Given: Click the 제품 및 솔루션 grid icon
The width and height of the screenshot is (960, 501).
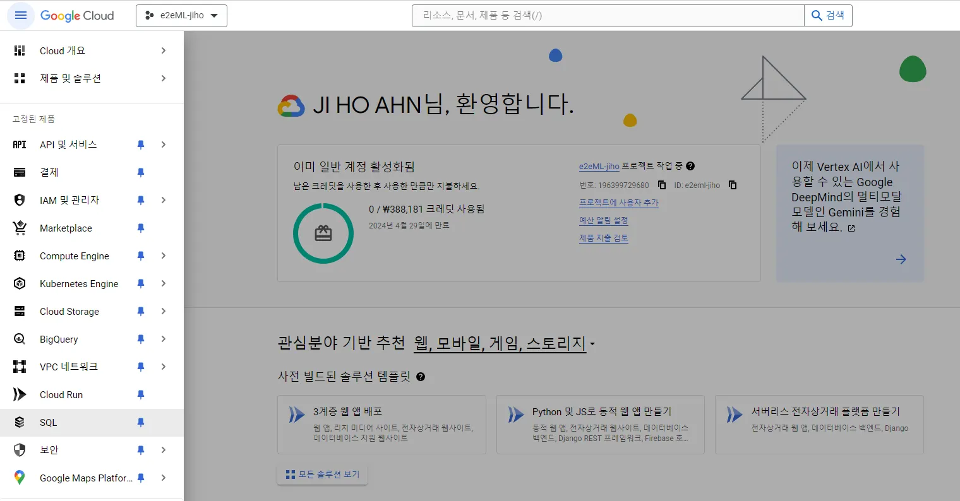Looking at the screenshot, I should (20, 78).
